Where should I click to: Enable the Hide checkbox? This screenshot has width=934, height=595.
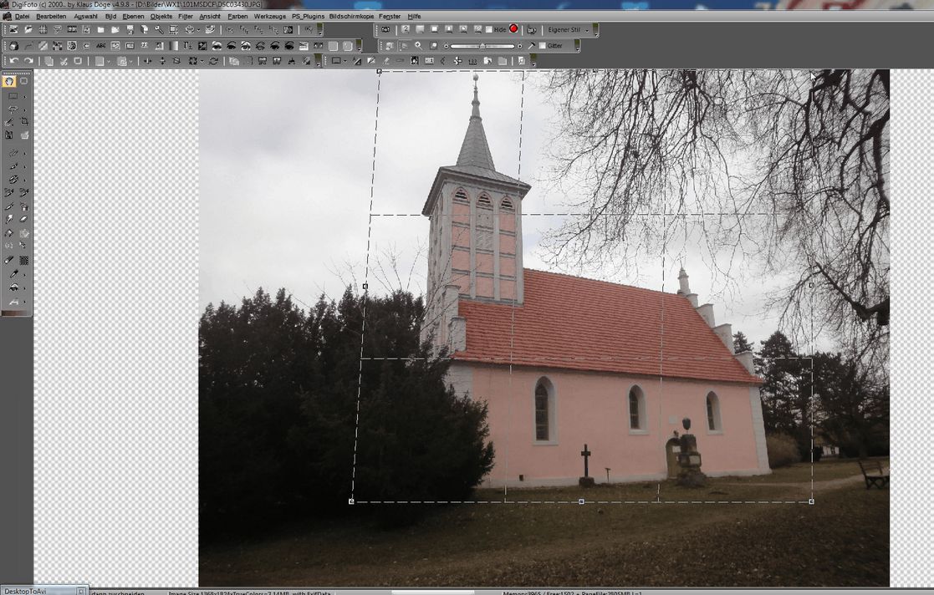(x=488, y=29)
